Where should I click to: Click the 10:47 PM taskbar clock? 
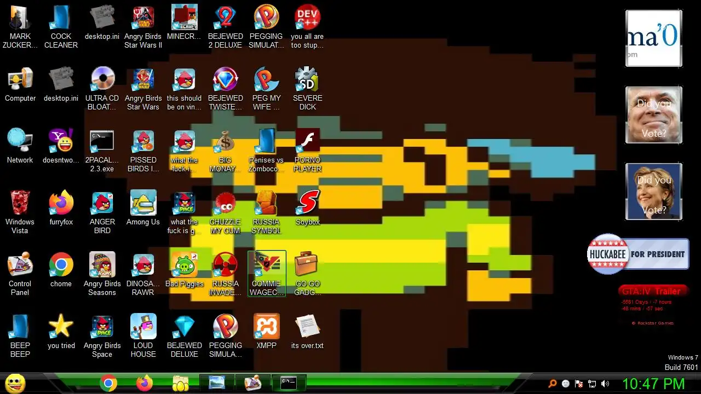click(x=653, y=384)
